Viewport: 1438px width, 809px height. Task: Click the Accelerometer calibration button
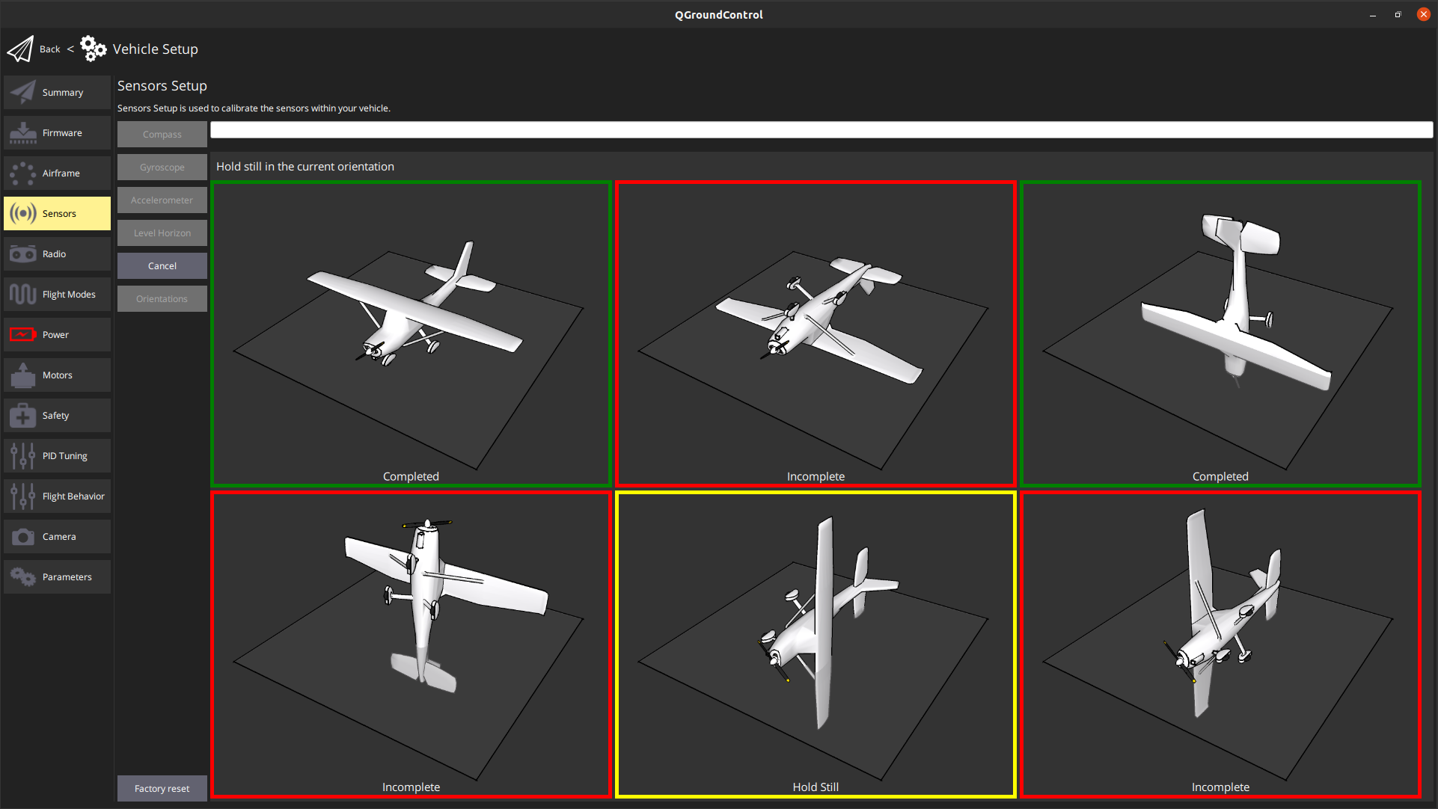tap(162, 200)
